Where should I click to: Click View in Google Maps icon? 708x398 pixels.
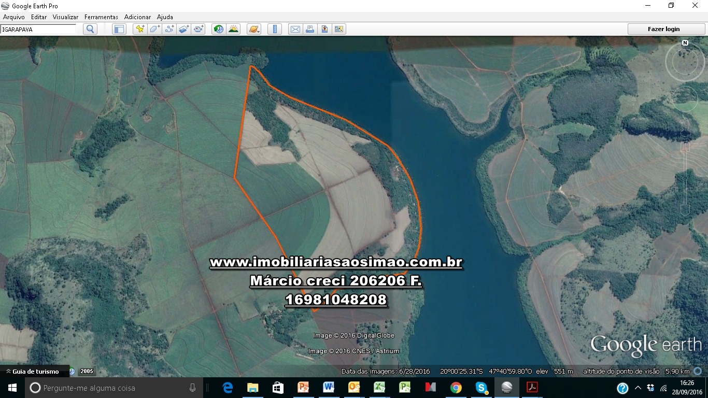coord(339,29)
